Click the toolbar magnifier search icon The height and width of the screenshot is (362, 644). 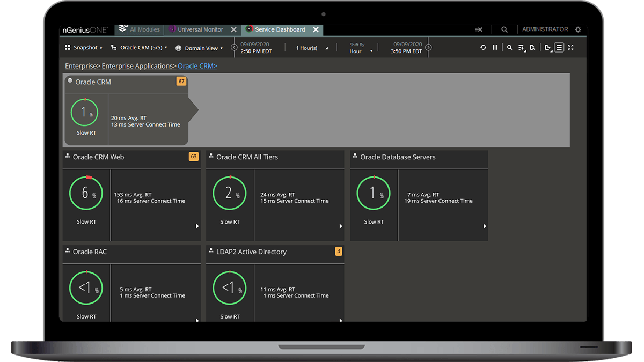(509, 48)
